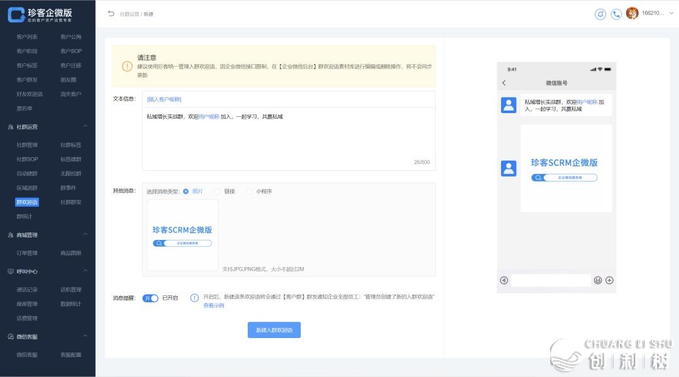Viewport: 679px width, 377px height.
Task: Open the 查看示例 link
Action: point(213,305)
